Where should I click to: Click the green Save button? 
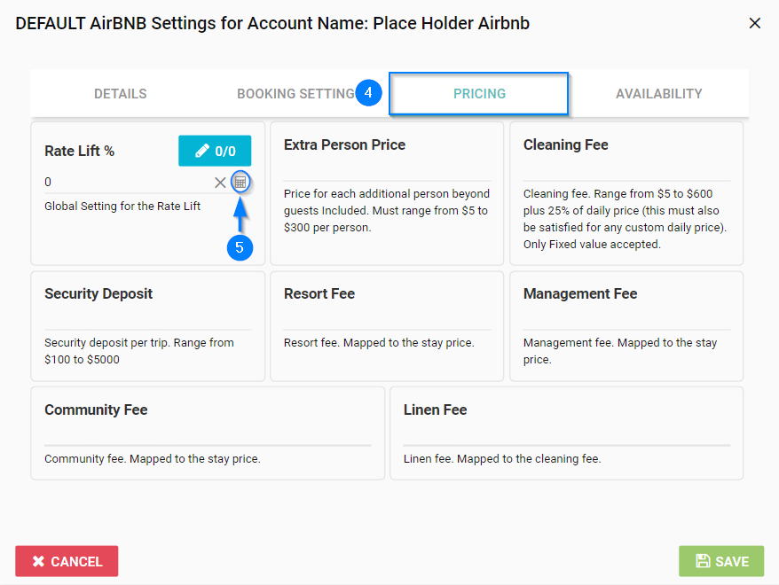pos(721,561)
